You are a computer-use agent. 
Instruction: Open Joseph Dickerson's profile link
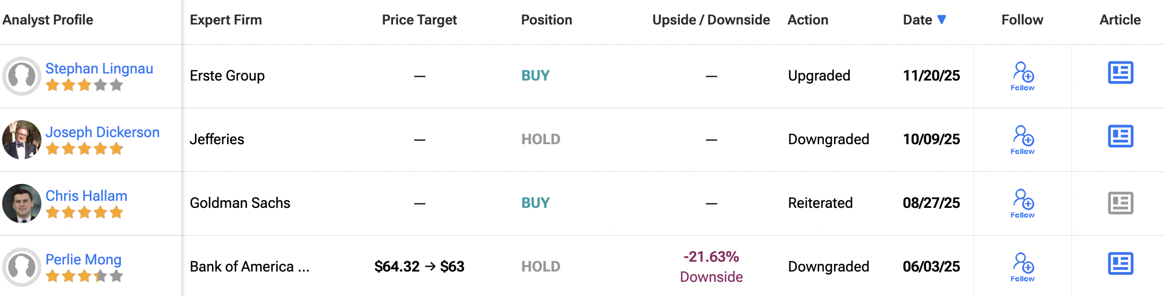tap(102, 132)
